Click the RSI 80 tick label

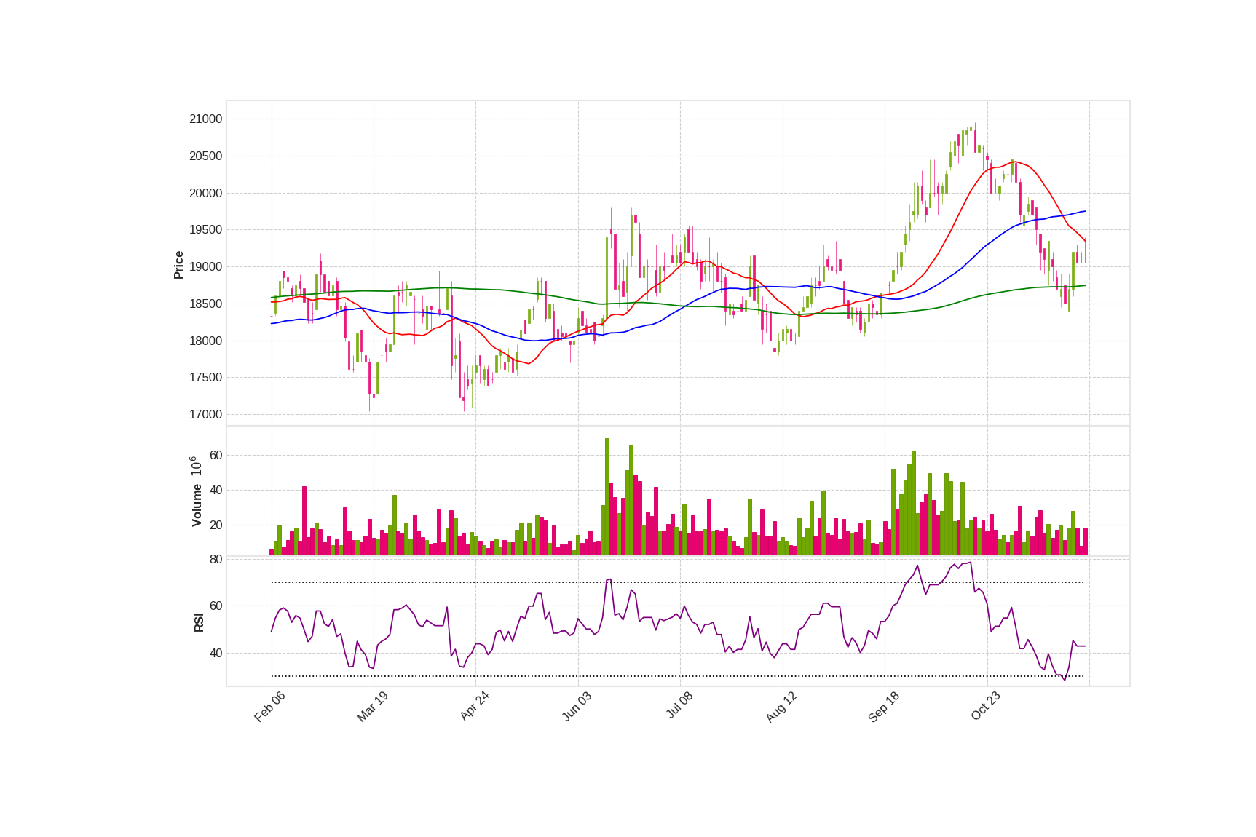(x=216, y=560)
